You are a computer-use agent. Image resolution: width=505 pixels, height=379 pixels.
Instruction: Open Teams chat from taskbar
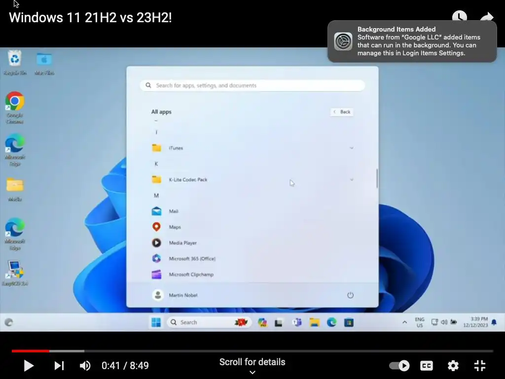click(297, 322)
